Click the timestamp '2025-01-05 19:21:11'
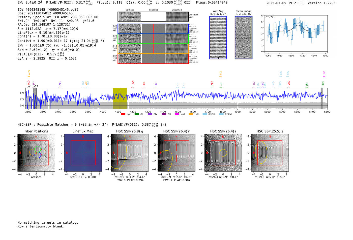This screenshot has height=240, width=353. click(285, 3)
